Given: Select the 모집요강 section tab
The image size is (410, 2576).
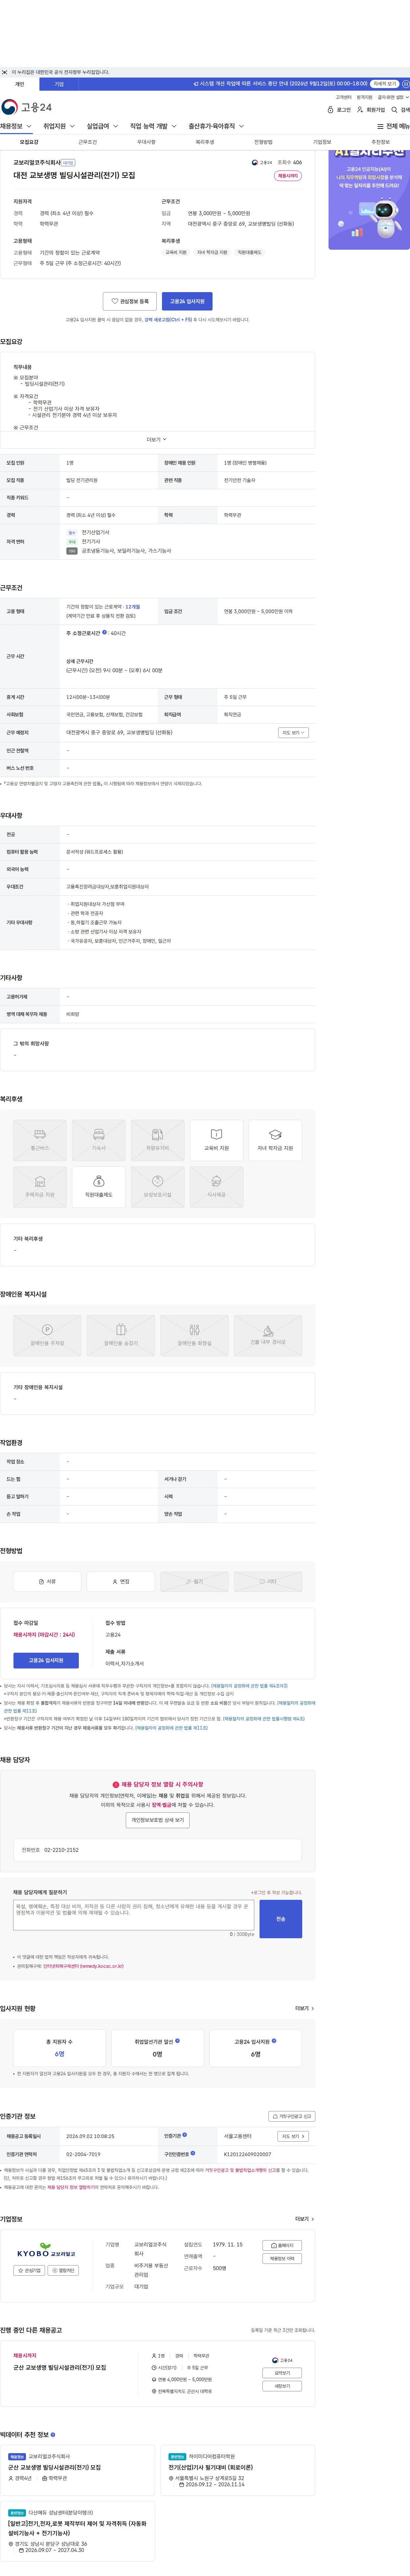Looking at the screenshot, I should (29, 142).
